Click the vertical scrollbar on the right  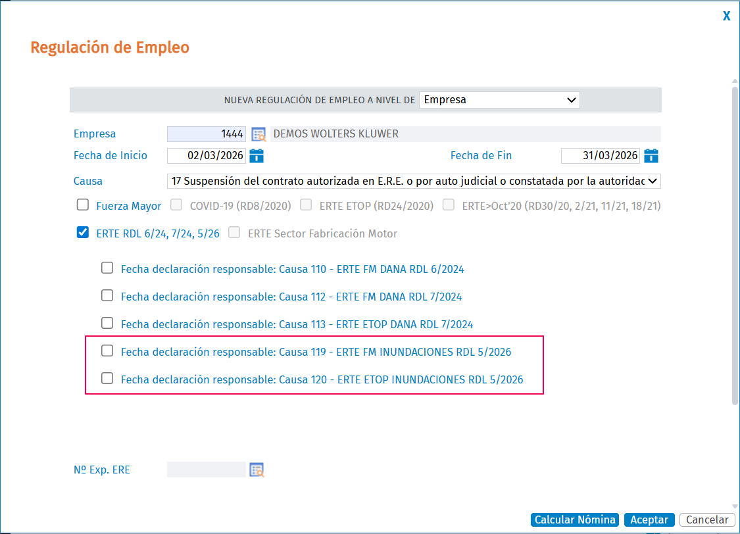click(735, 245)
